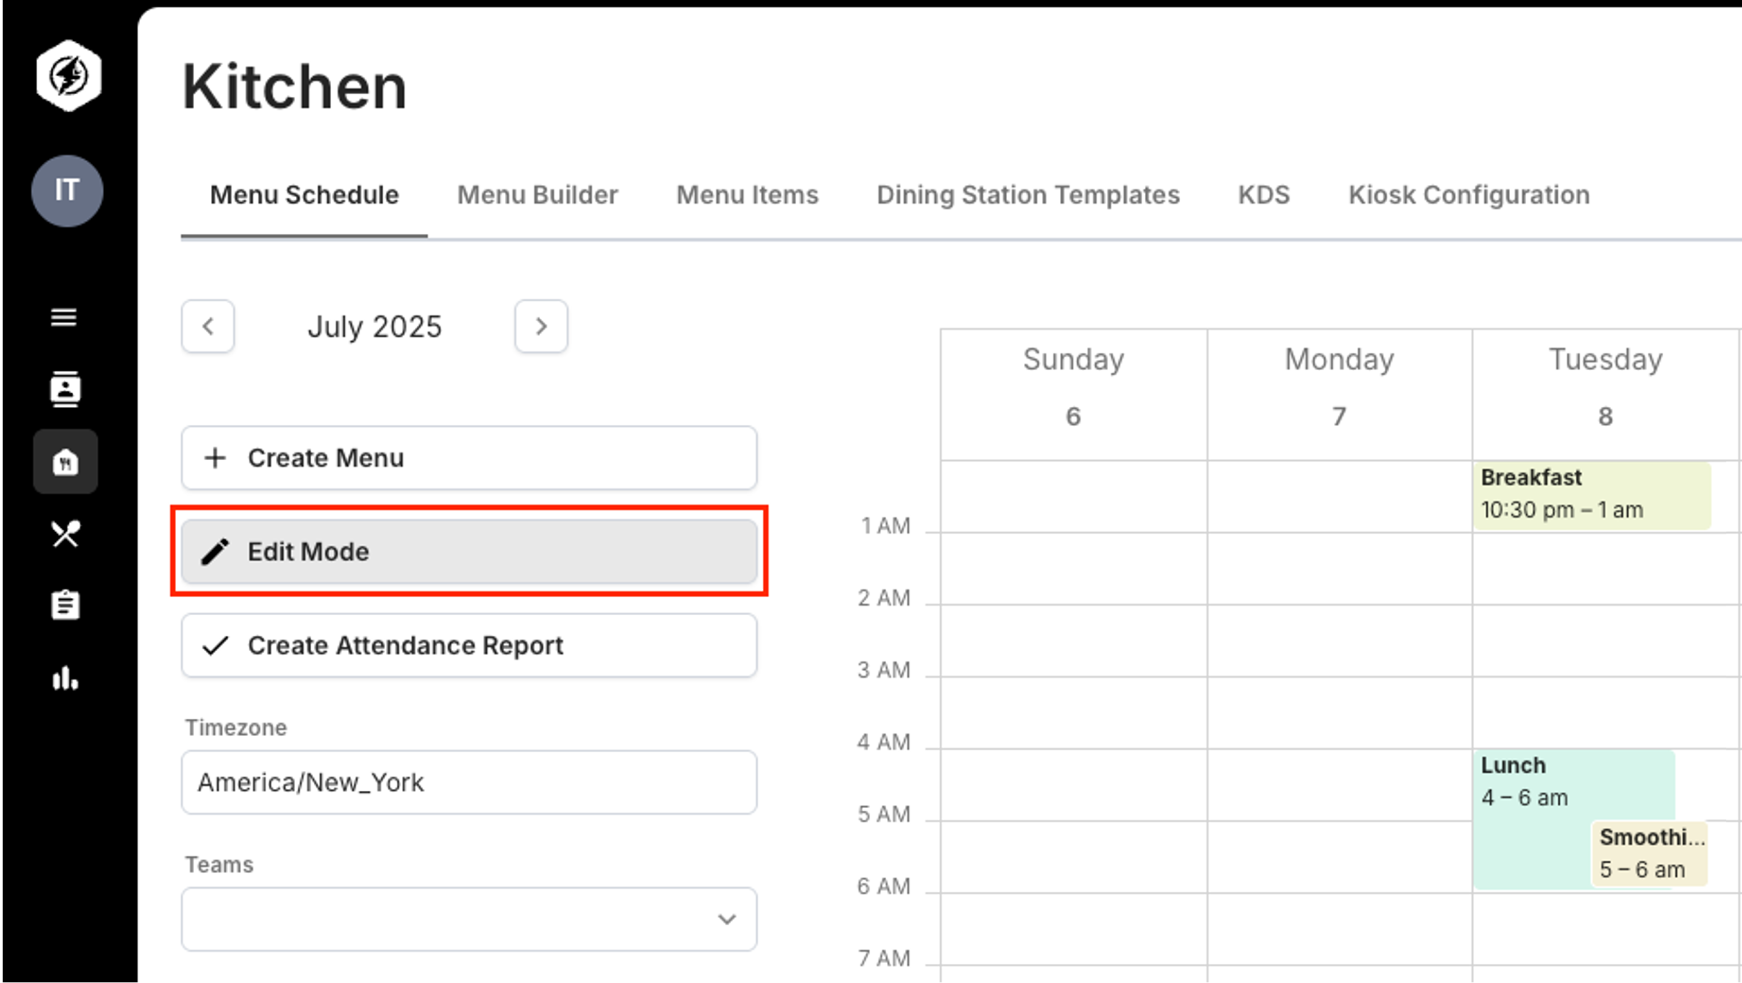Expand the Teams dropdown

469,920
